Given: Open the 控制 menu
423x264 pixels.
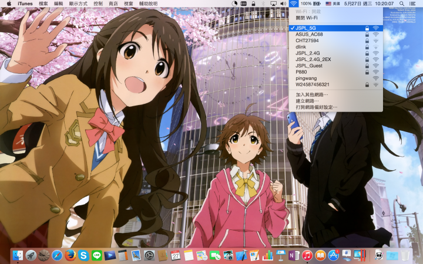Looking at the screenshot, I should coord(98,4).
